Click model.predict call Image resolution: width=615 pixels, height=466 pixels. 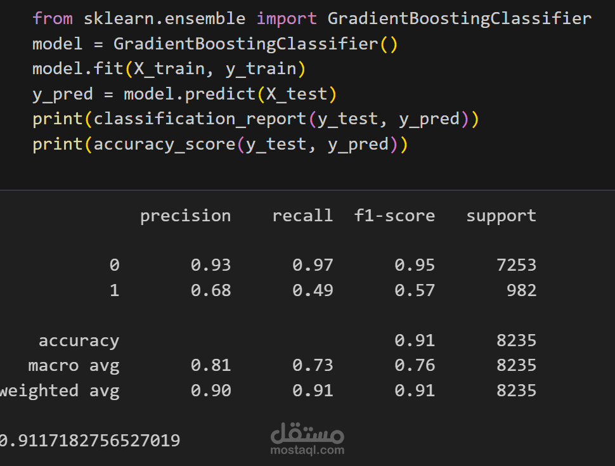click(190, 94)
